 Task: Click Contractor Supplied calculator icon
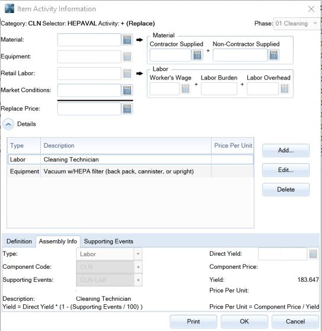197,55
